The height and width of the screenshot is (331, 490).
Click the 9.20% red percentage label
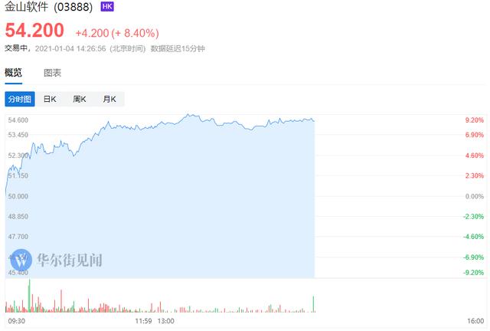pos(475,120)
